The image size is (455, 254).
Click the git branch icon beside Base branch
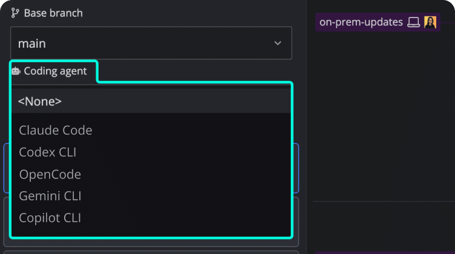click(x=16, y=13)
